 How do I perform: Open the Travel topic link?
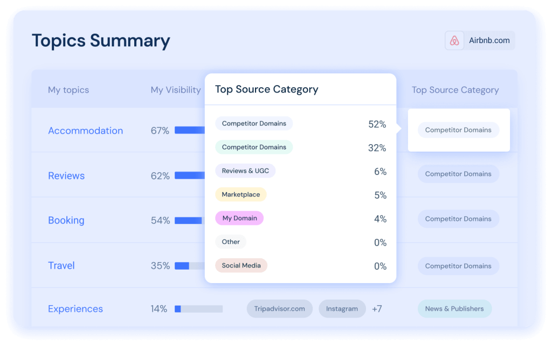point(61,266)
